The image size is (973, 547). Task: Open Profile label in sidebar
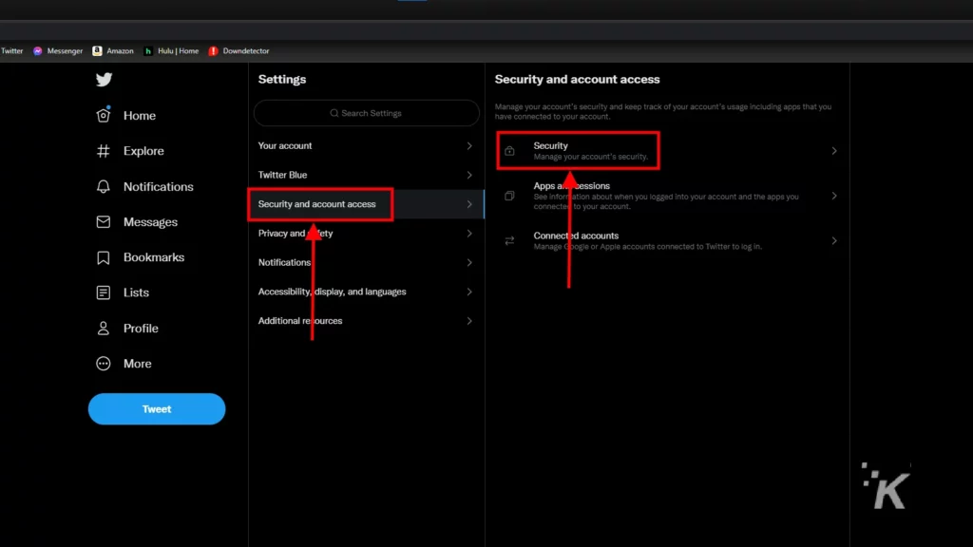click(141, 328)
